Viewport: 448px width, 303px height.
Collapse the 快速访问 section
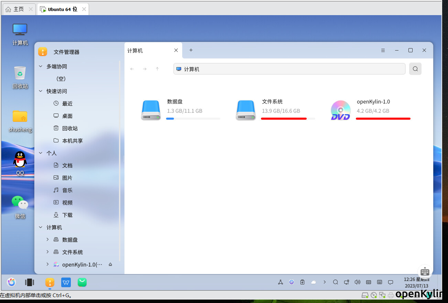[41, 91]
